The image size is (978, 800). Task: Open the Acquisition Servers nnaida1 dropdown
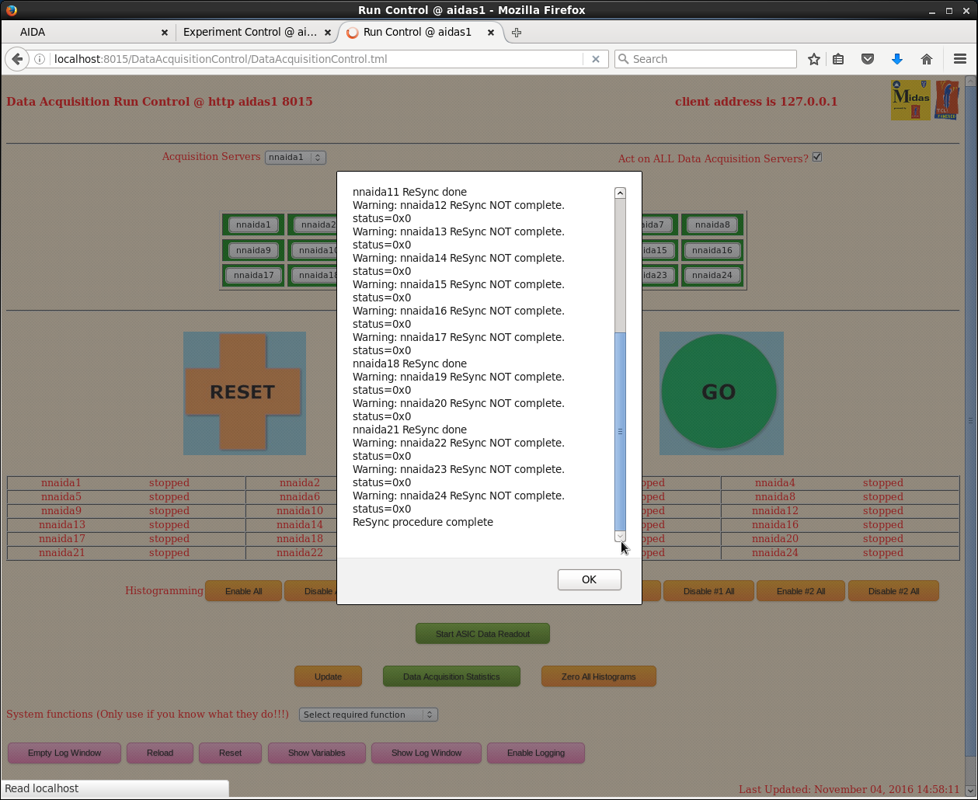(x=295, y=158)
